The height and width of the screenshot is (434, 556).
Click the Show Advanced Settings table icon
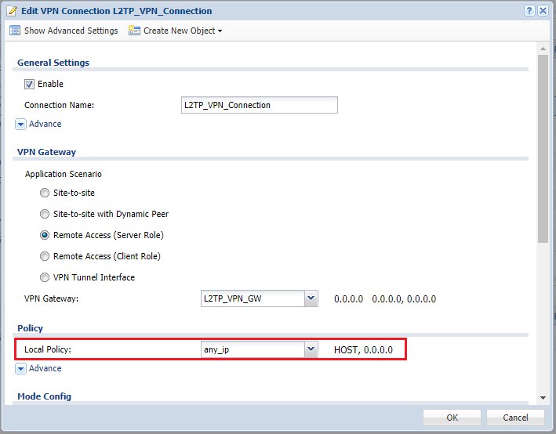click(15, 31)
